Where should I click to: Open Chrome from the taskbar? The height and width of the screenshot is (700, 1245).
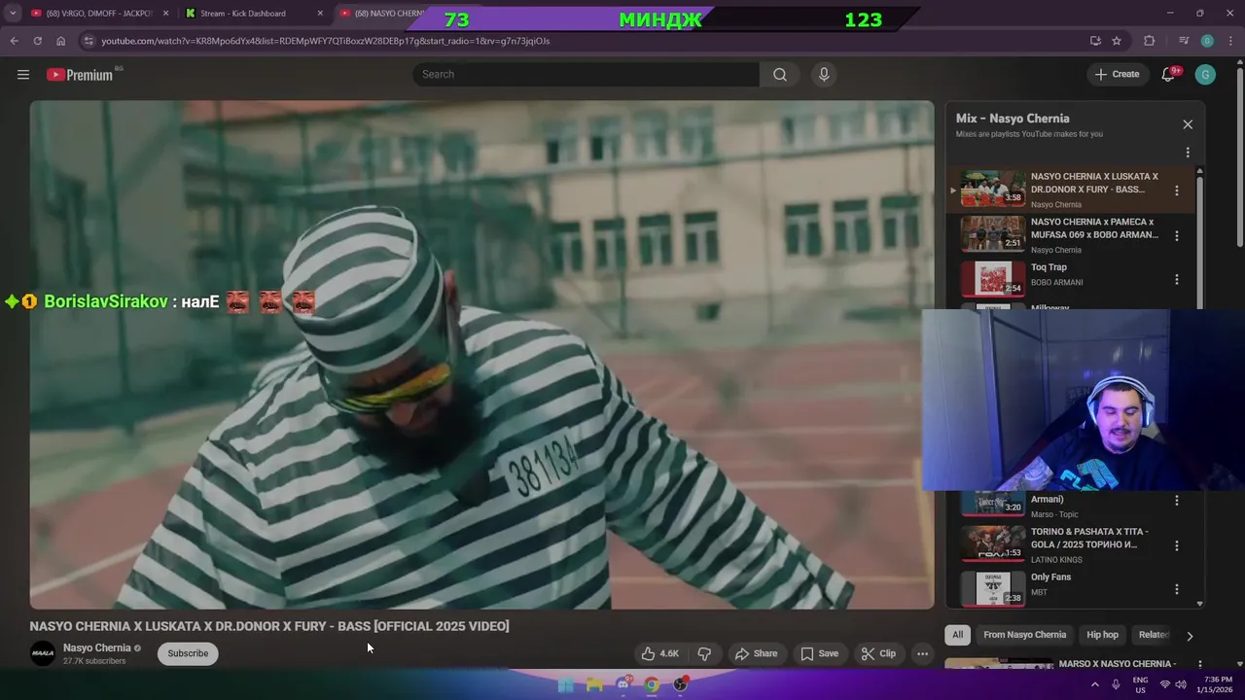[x=652, y=684]
